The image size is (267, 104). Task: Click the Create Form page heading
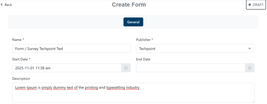[129, 5]
